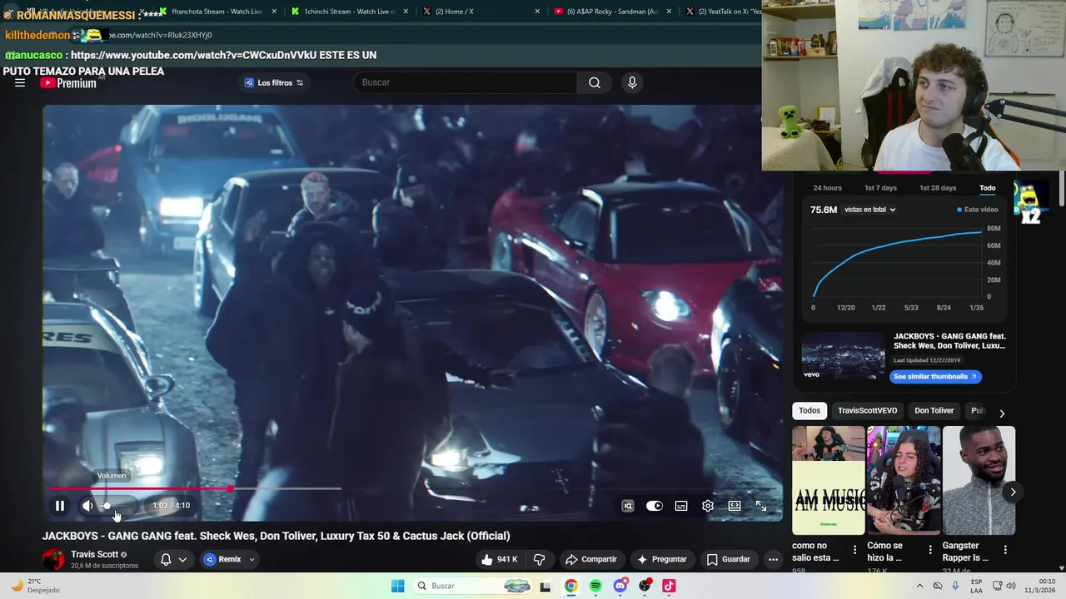Click the Preguntar button
Screen dimensions: 1066x599
click(x=662, y=559)
